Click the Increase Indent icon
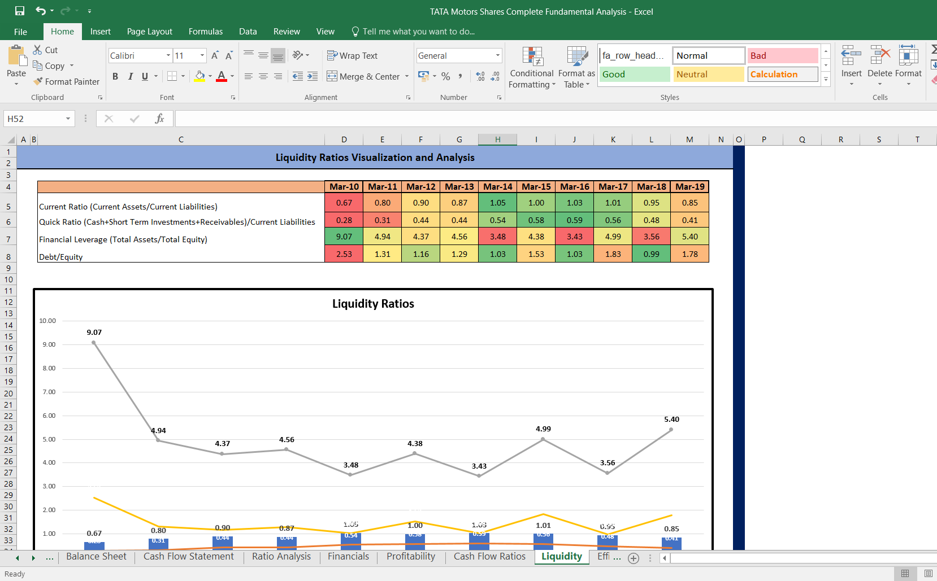Screen dimensions: 937x581 pos(313,76)
